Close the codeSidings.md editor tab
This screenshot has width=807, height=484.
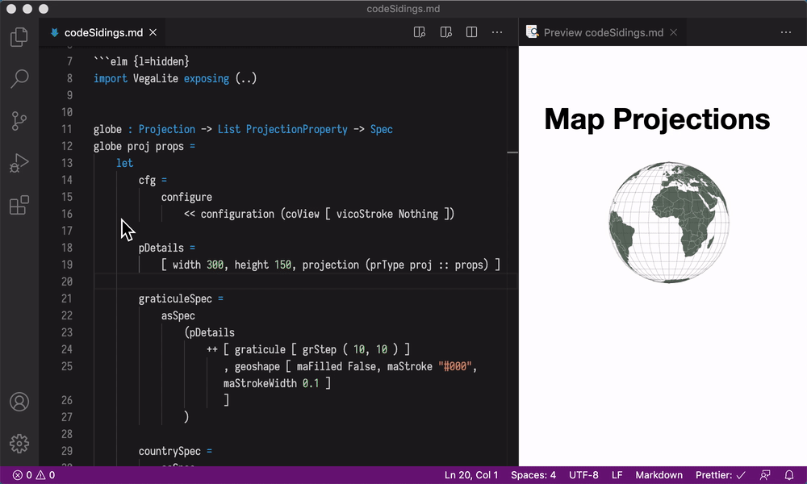(153, 32)
